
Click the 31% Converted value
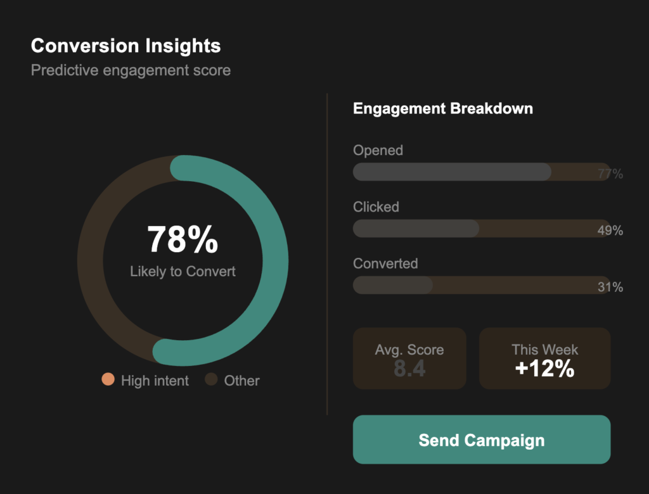pyautogui.click(x=610, y=288)
